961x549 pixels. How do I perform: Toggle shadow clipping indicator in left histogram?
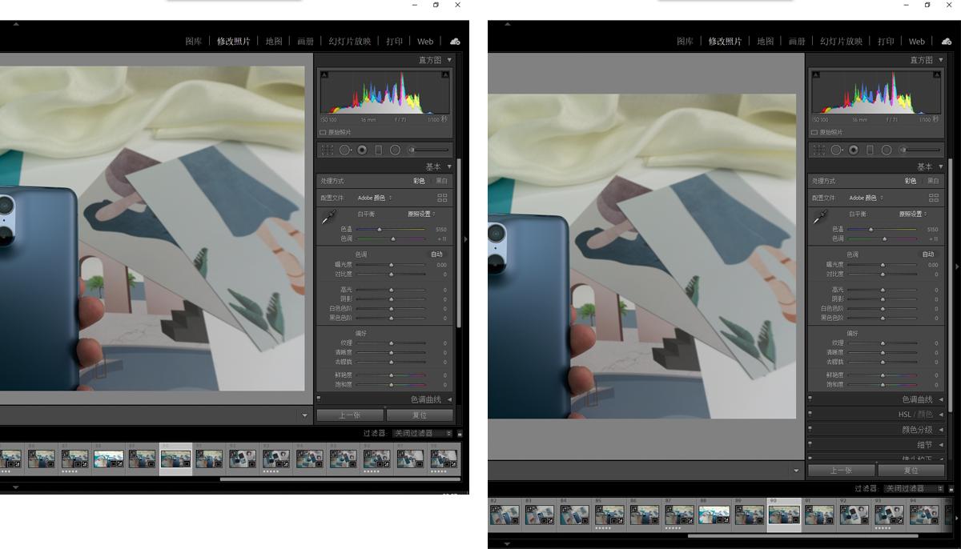point(324,75)
